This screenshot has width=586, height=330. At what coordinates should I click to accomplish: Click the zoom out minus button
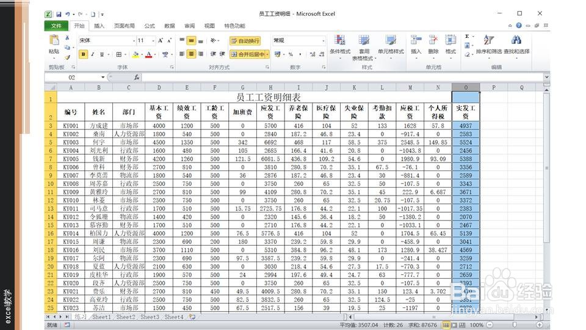pyautogui.click(x=490, y=325)
